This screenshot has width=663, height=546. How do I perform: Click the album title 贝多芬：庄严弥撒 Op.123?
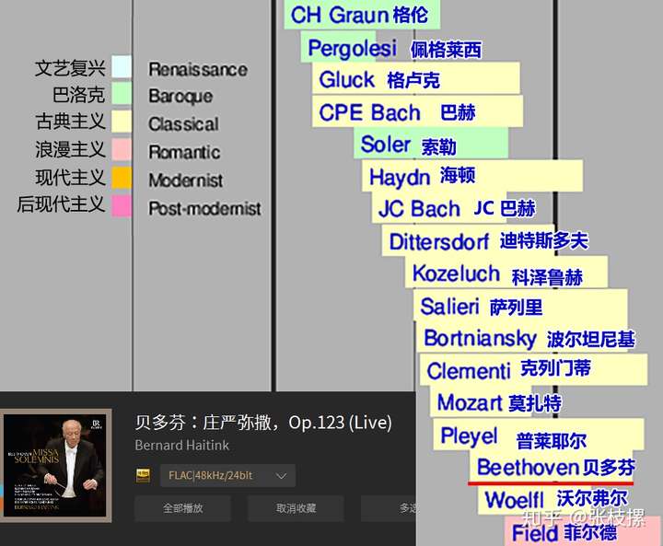[x=263, y=423]
